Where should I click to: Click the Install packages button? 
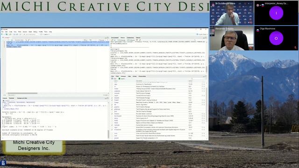pyautogui.click(x=114, y=79)
